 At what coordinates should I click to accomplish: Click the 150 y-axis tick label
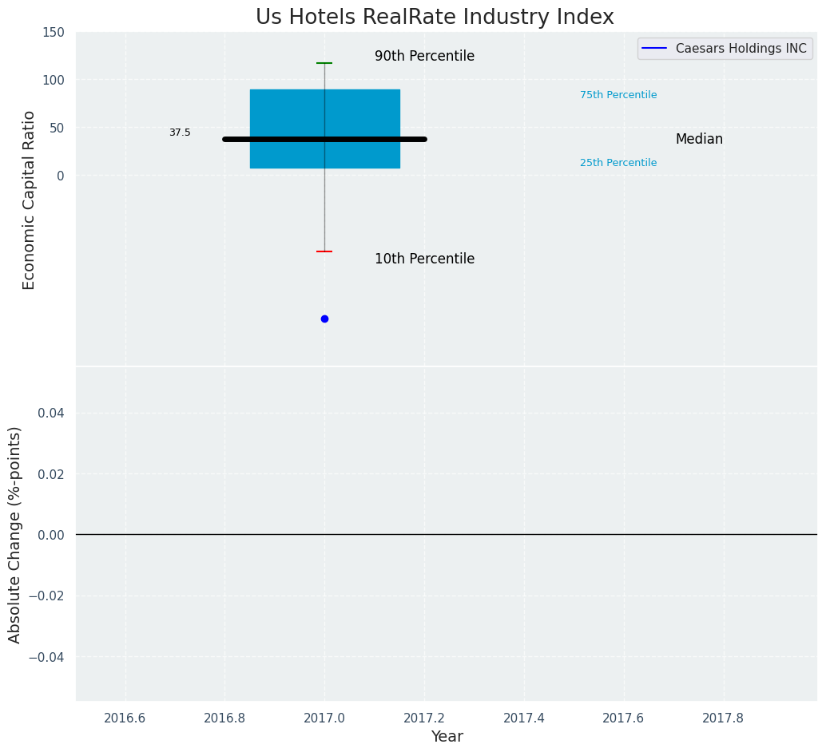coord(54,32)
